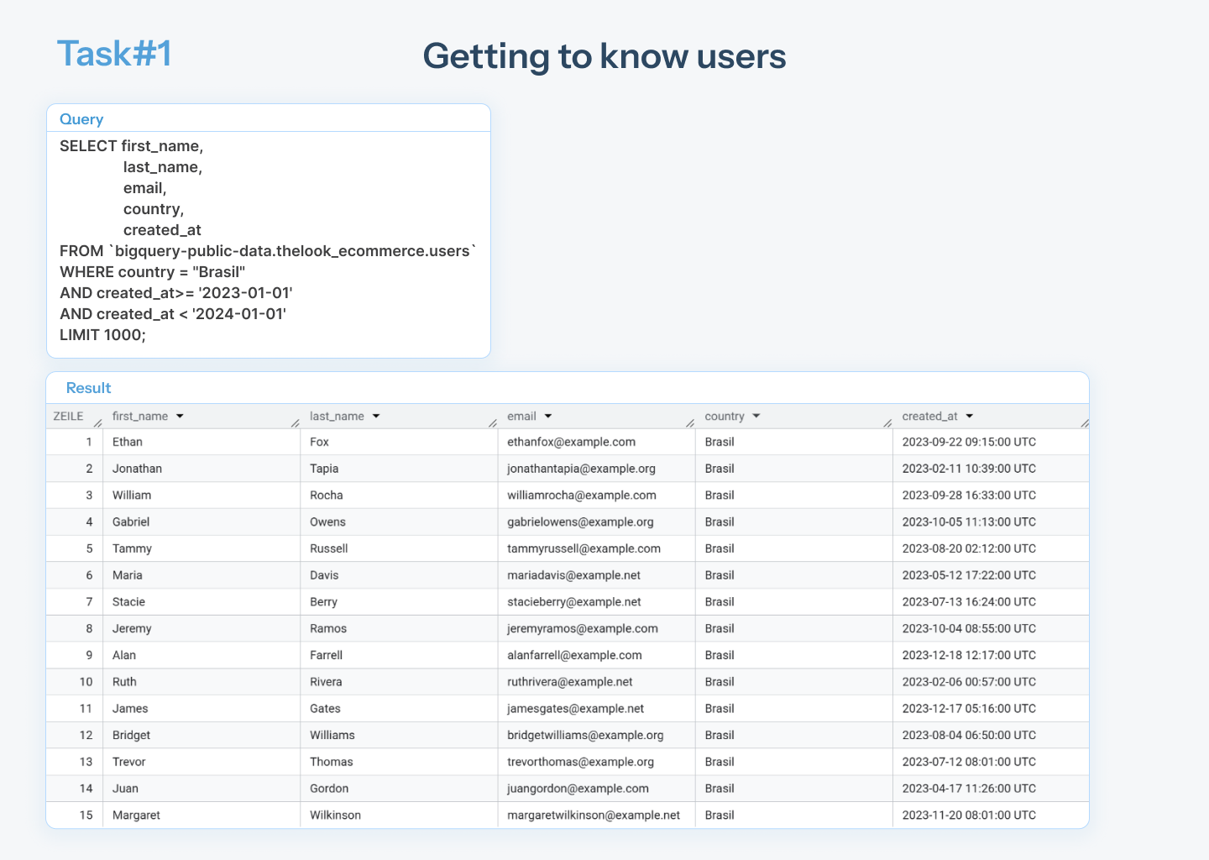Click the email bridgetwilliams@example.org
The height and width of the screenshot is (860, 1209).
pyautogui.click(x=585, y=736)
